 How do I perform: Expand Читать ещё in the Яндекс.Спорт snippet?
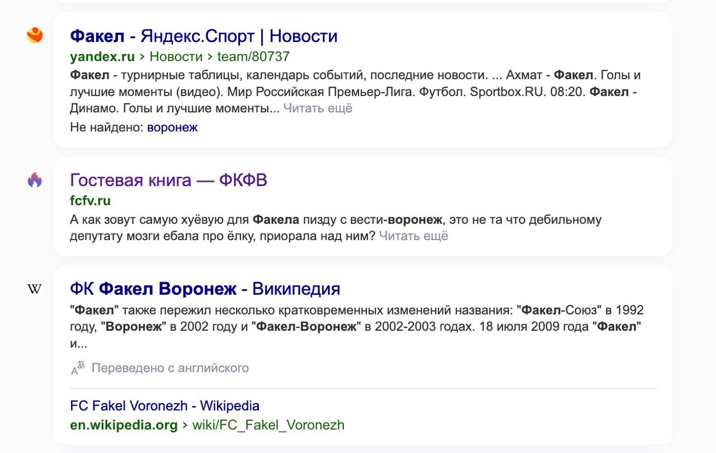click(x=318, y=108)
